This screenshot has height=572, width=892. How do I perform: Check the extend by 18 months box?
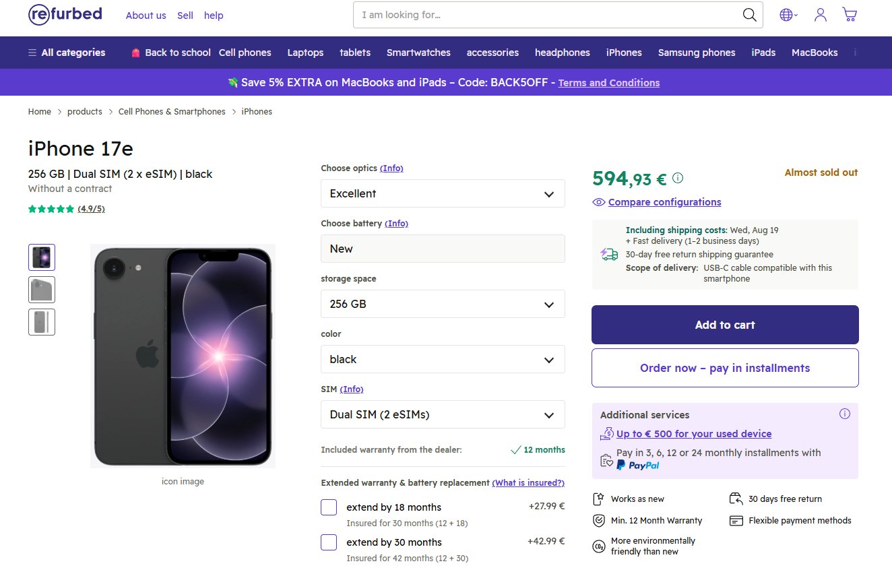(329, 507)
